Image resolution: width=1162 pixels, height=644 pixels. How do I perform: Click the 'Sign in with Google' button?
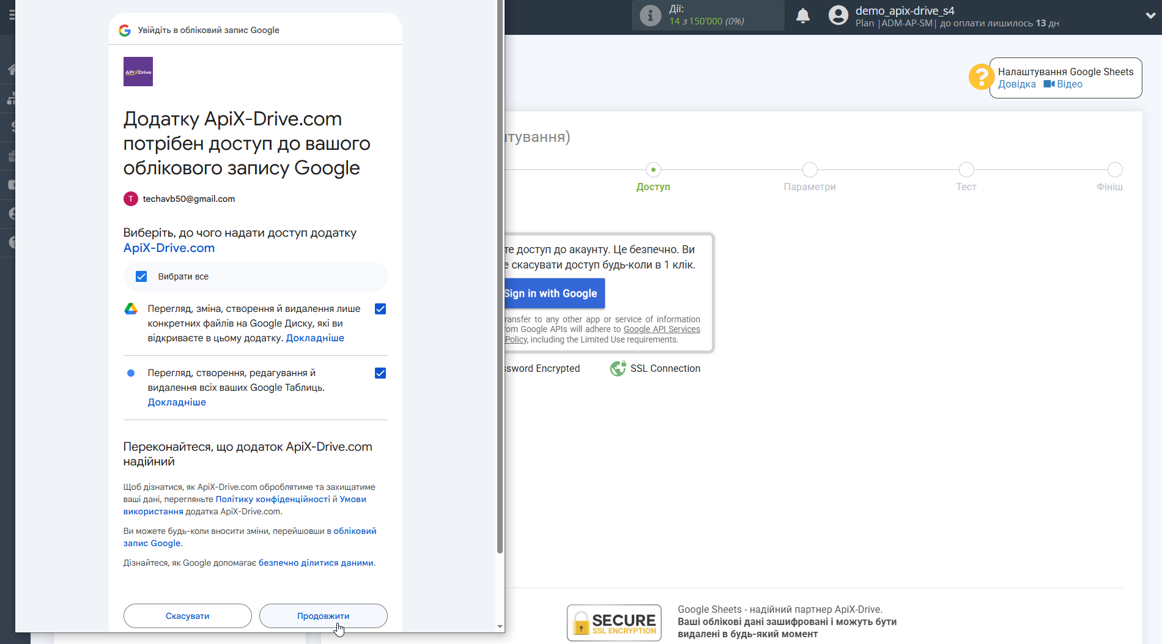555,294
